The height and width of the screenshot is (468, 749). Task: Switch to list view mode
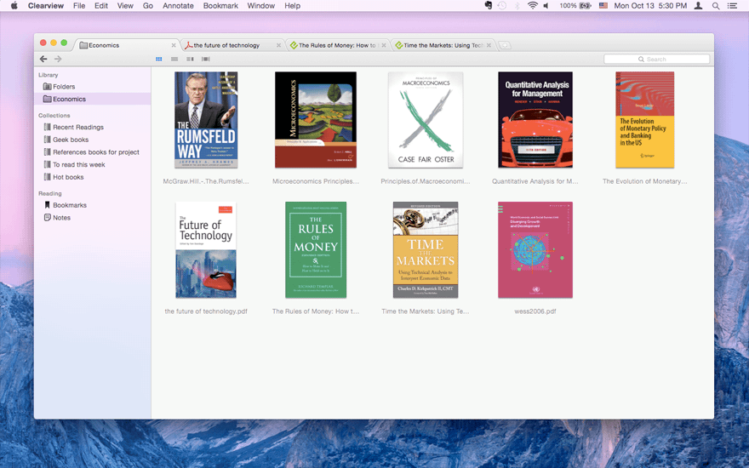tap(174, 59)
